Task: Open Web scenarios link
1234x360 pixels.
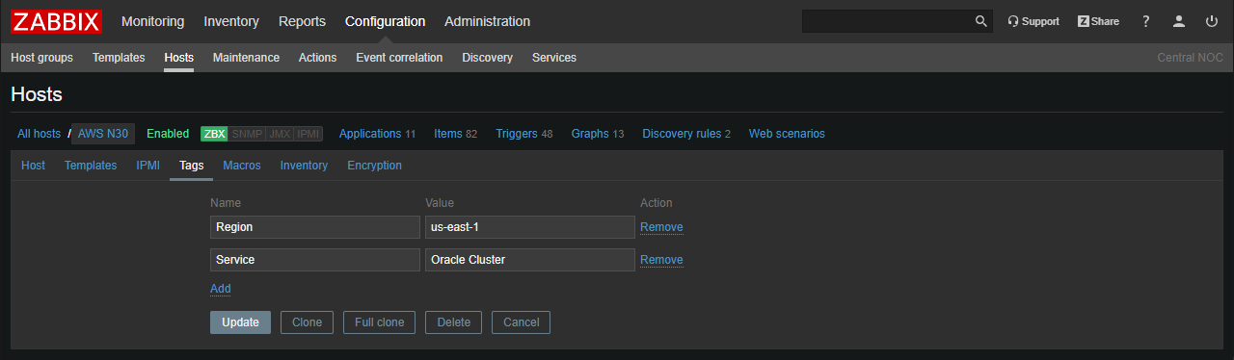Action: (x=787, y=134)
